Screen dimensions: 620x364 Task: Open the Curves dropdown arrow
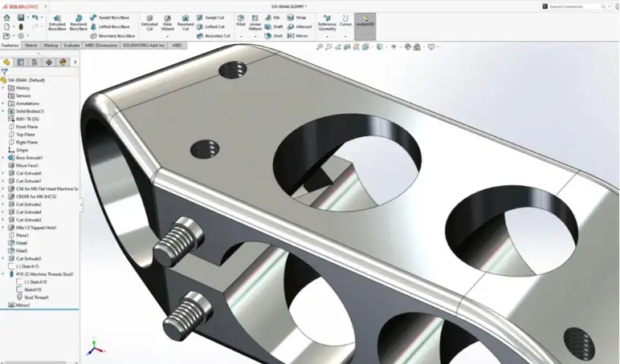pyautogui.click(x=345, y=37)
